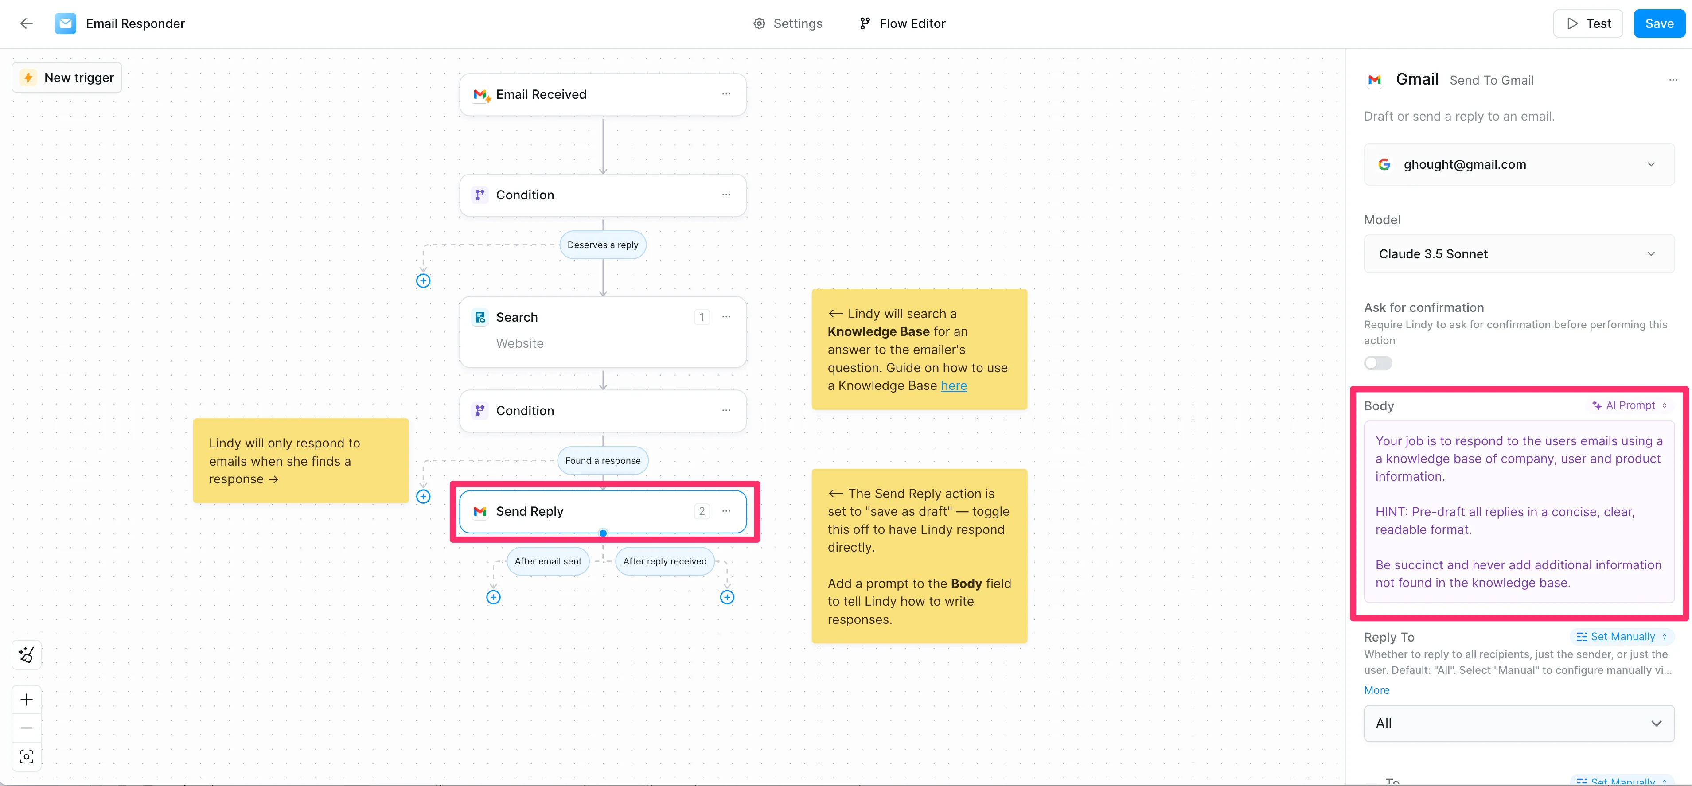This screenshot has height=786, width=1692.
Task: Open the Settings tab
Action: 788,23
